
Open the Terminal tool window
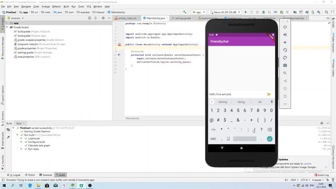click(x=46, y=175)
